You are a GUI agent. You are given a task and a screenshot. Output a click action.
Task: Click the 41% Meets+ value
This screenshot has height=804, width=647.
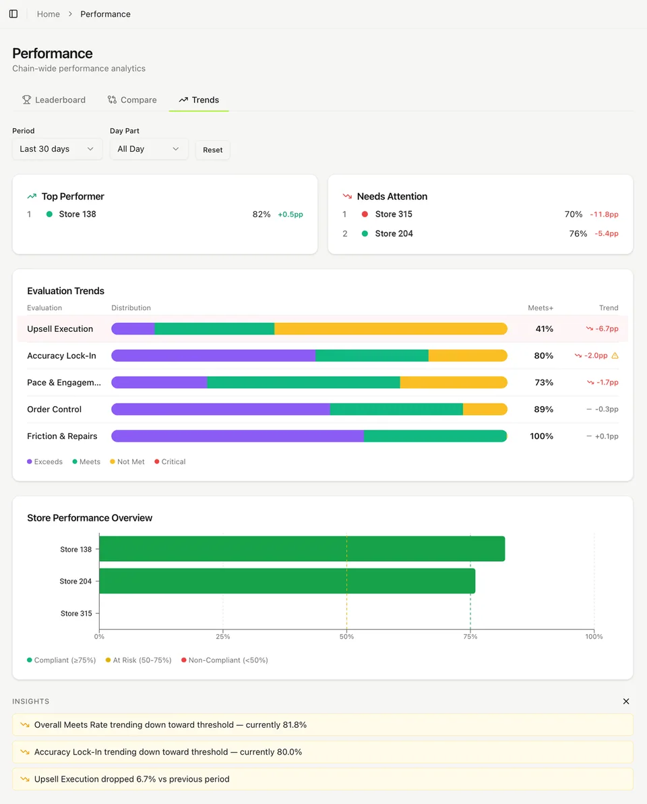[544, 328]
